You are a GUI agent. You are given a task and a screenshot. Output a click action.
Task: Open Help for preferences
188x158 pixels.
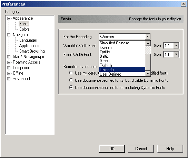click(x=170, y=149)
